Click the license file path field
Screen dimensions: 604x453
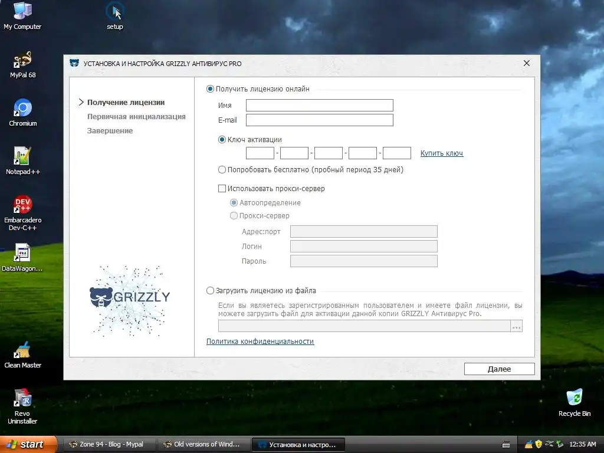[365, 326]
